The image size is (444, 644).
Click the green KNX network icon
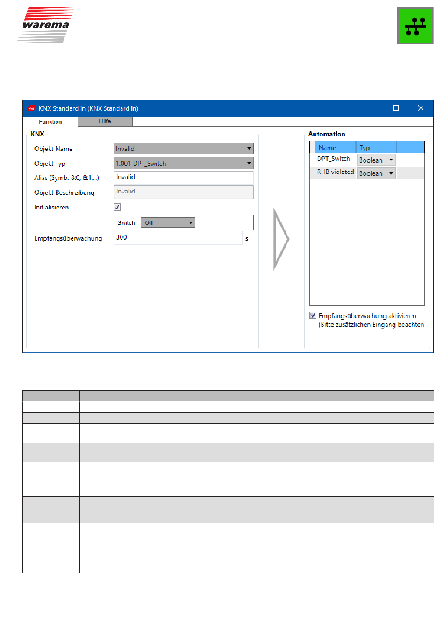[x=415, y=26]
